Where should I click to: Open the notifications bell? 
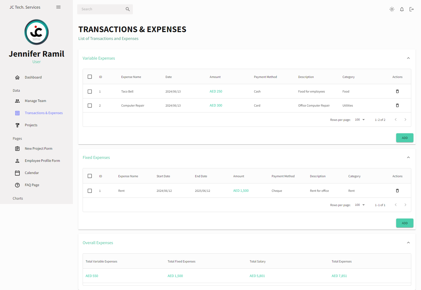[x=402, y=9]
